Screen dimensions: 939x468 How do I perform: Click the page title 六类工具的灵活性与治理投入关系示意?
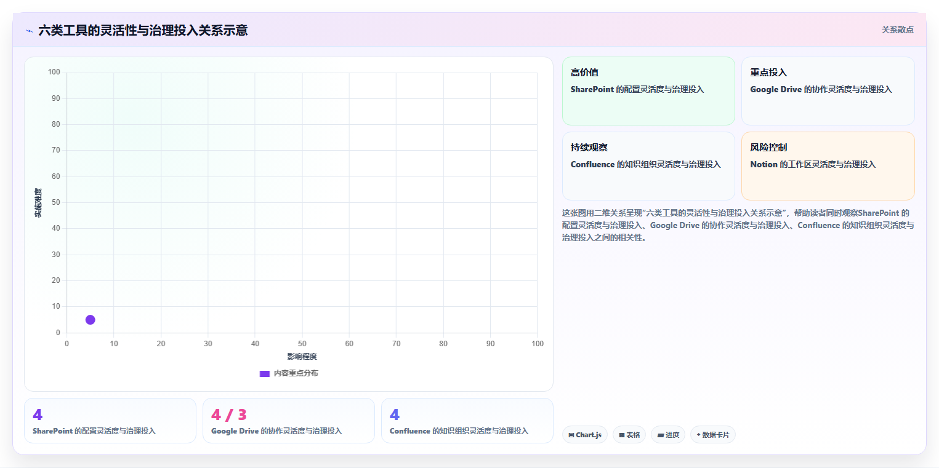(143, 30)
